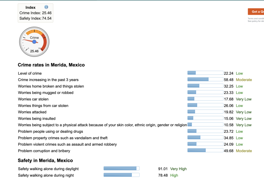Select the Safety in Merida heading
The image size is (264, 181).
[x=45, y=160]
